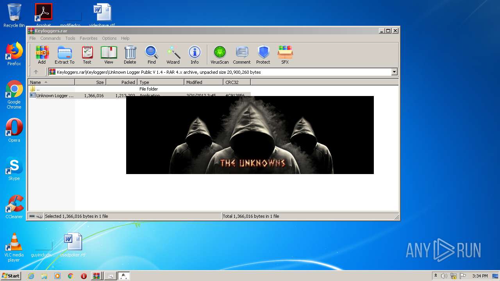Open the Find magnifier tool

[x=152, y=55]
